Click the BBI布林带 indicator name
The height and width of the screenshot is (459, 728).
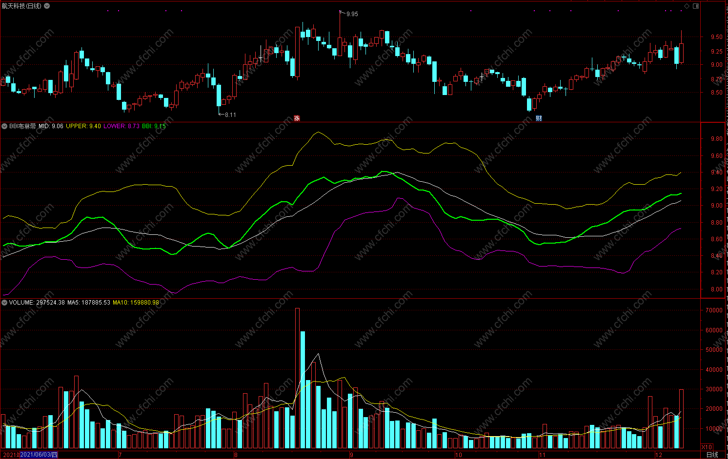coord(22,126)
